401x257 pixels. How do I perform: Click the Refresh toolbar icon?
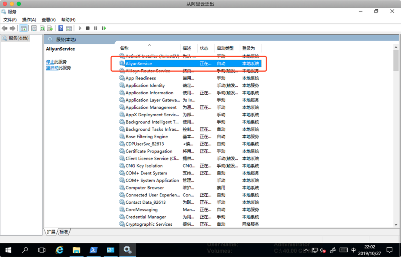click(42, 28)
